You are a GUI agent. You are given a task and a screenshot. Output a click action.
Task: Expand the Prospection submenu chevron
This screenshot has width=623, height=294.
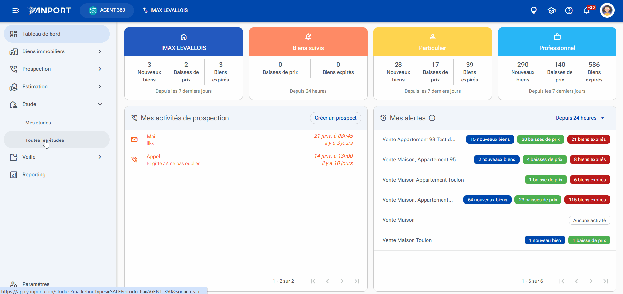[x=100, y=69]
